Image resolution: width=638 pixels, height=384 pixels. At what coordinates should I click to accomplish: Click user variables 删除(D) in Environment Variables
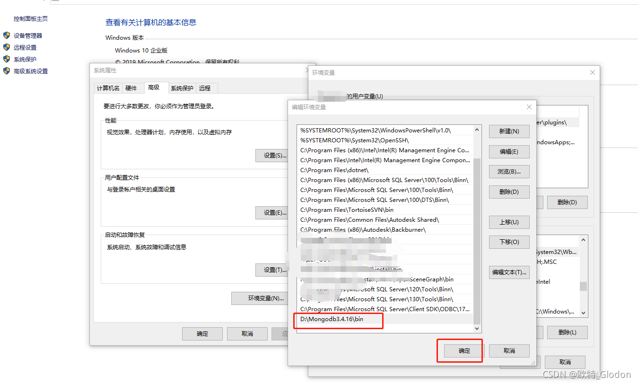click(x=567, y=202)
